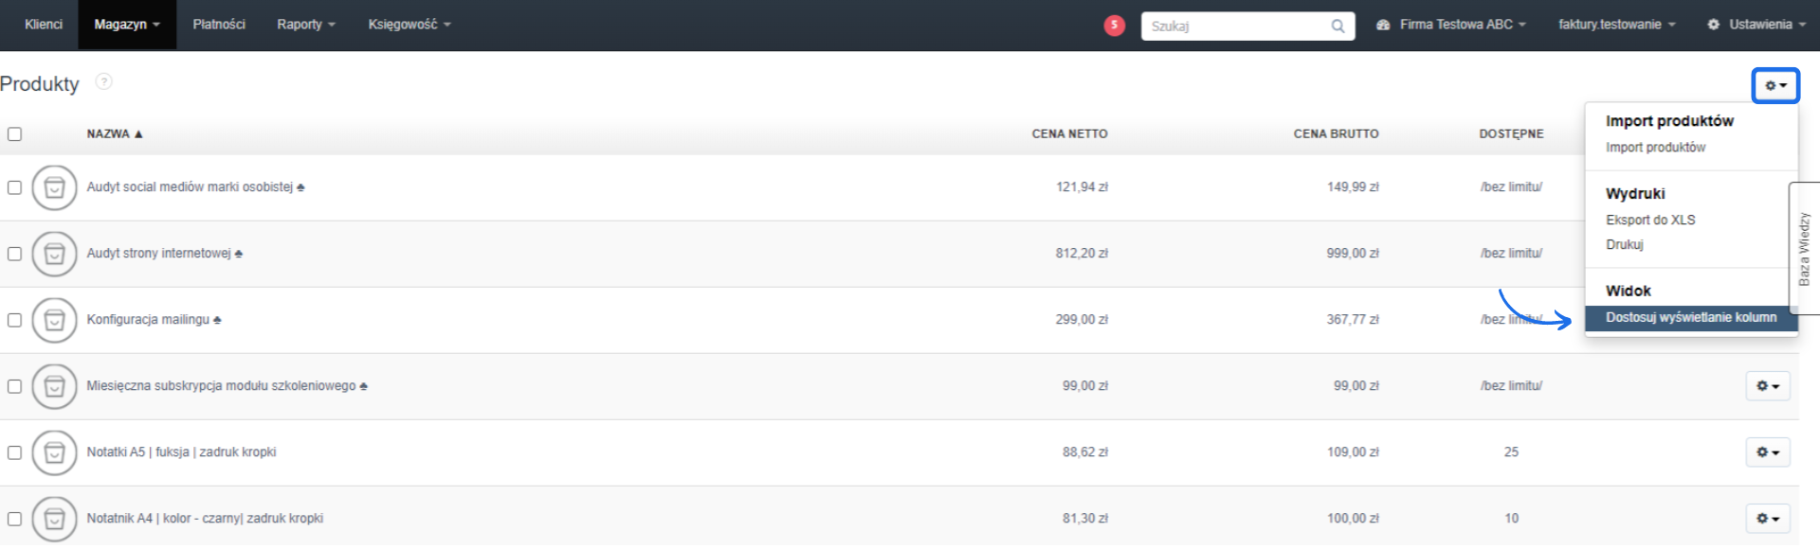The image size is (1820, 549).
Task: Sort by the CENA BRUTTO column
Action: [x=1336, y=133]
